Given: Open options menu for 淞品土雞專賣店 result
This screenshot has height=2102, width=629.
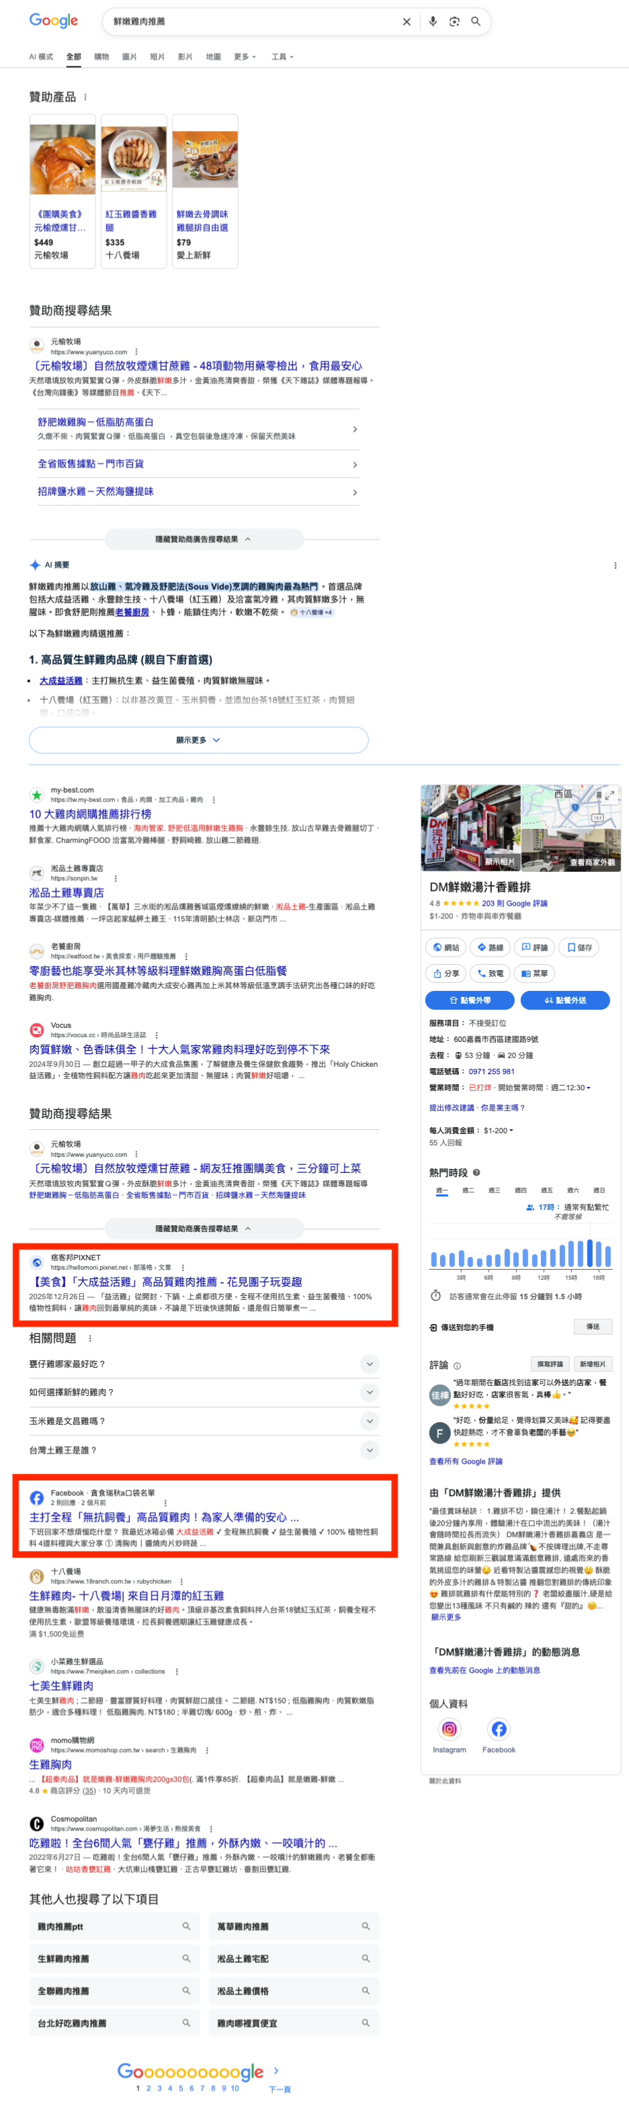Looking at the screenshot, I should tap(115, 879).
